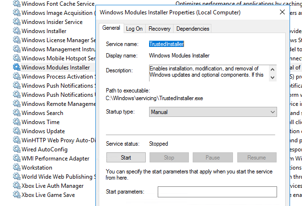Click the Windows Mobile Hotspot service icon
The width and height of the screenshot is (302, 206).
click(17, 58)
